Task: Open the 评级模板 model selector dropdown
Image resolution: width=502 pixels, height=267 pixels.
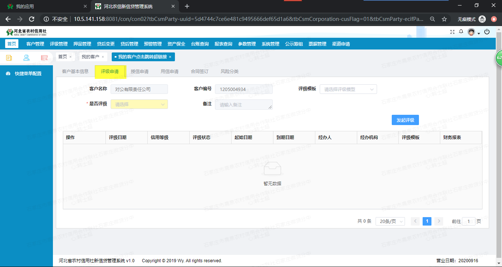Action: click(x=348, y=89)
